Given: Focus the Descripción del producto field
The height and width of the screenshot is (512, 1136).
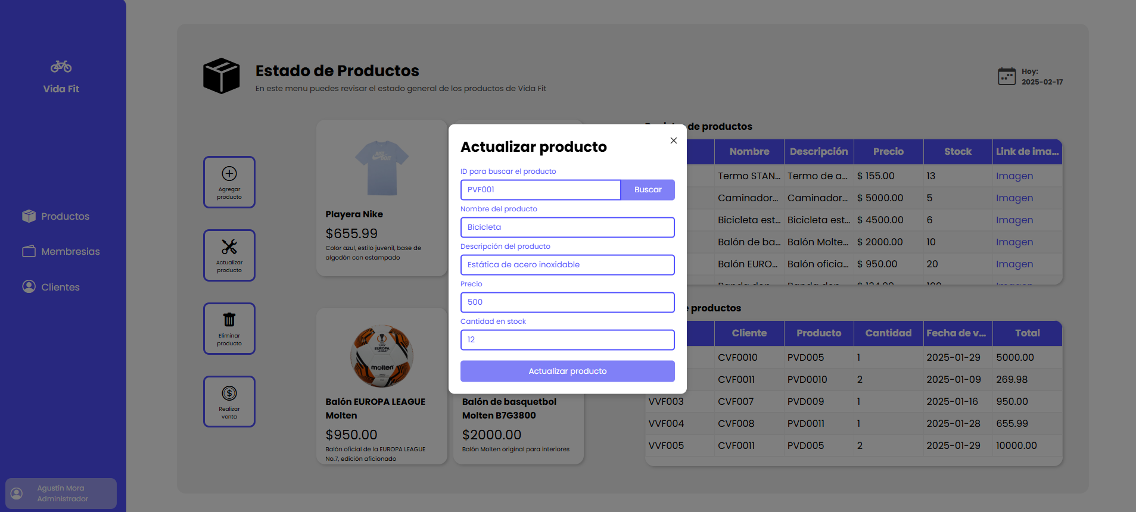Looking at the screenshot, I should click(568, 265).
